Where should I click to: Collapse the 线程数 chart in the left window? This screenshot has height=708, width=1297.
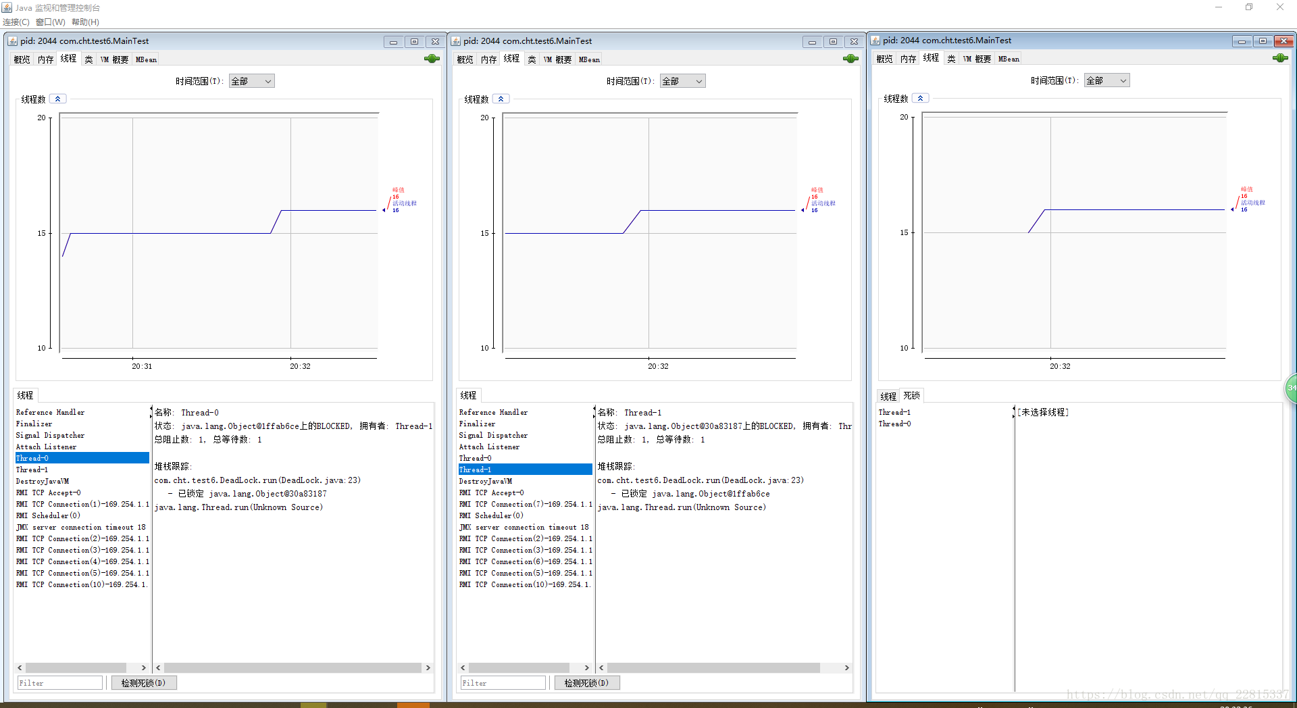point(58,99)
